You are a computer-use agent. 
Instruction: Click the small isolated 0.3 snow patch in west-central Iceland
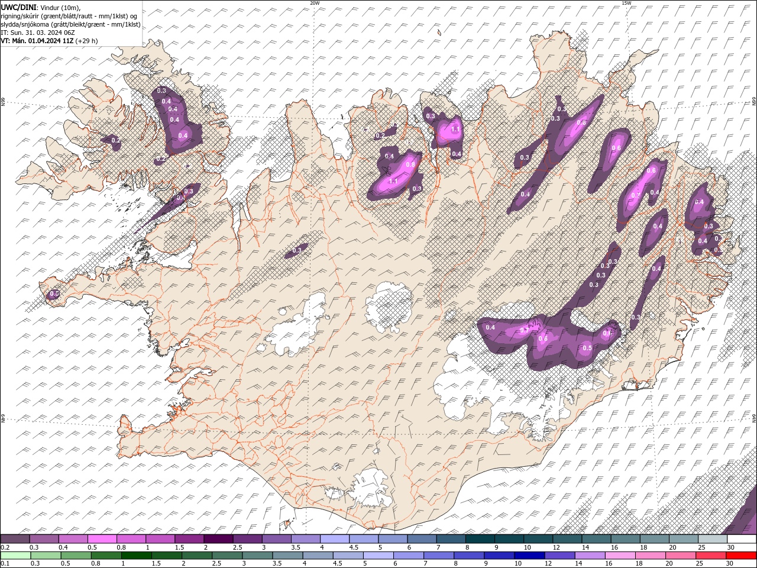click(297, 251)
